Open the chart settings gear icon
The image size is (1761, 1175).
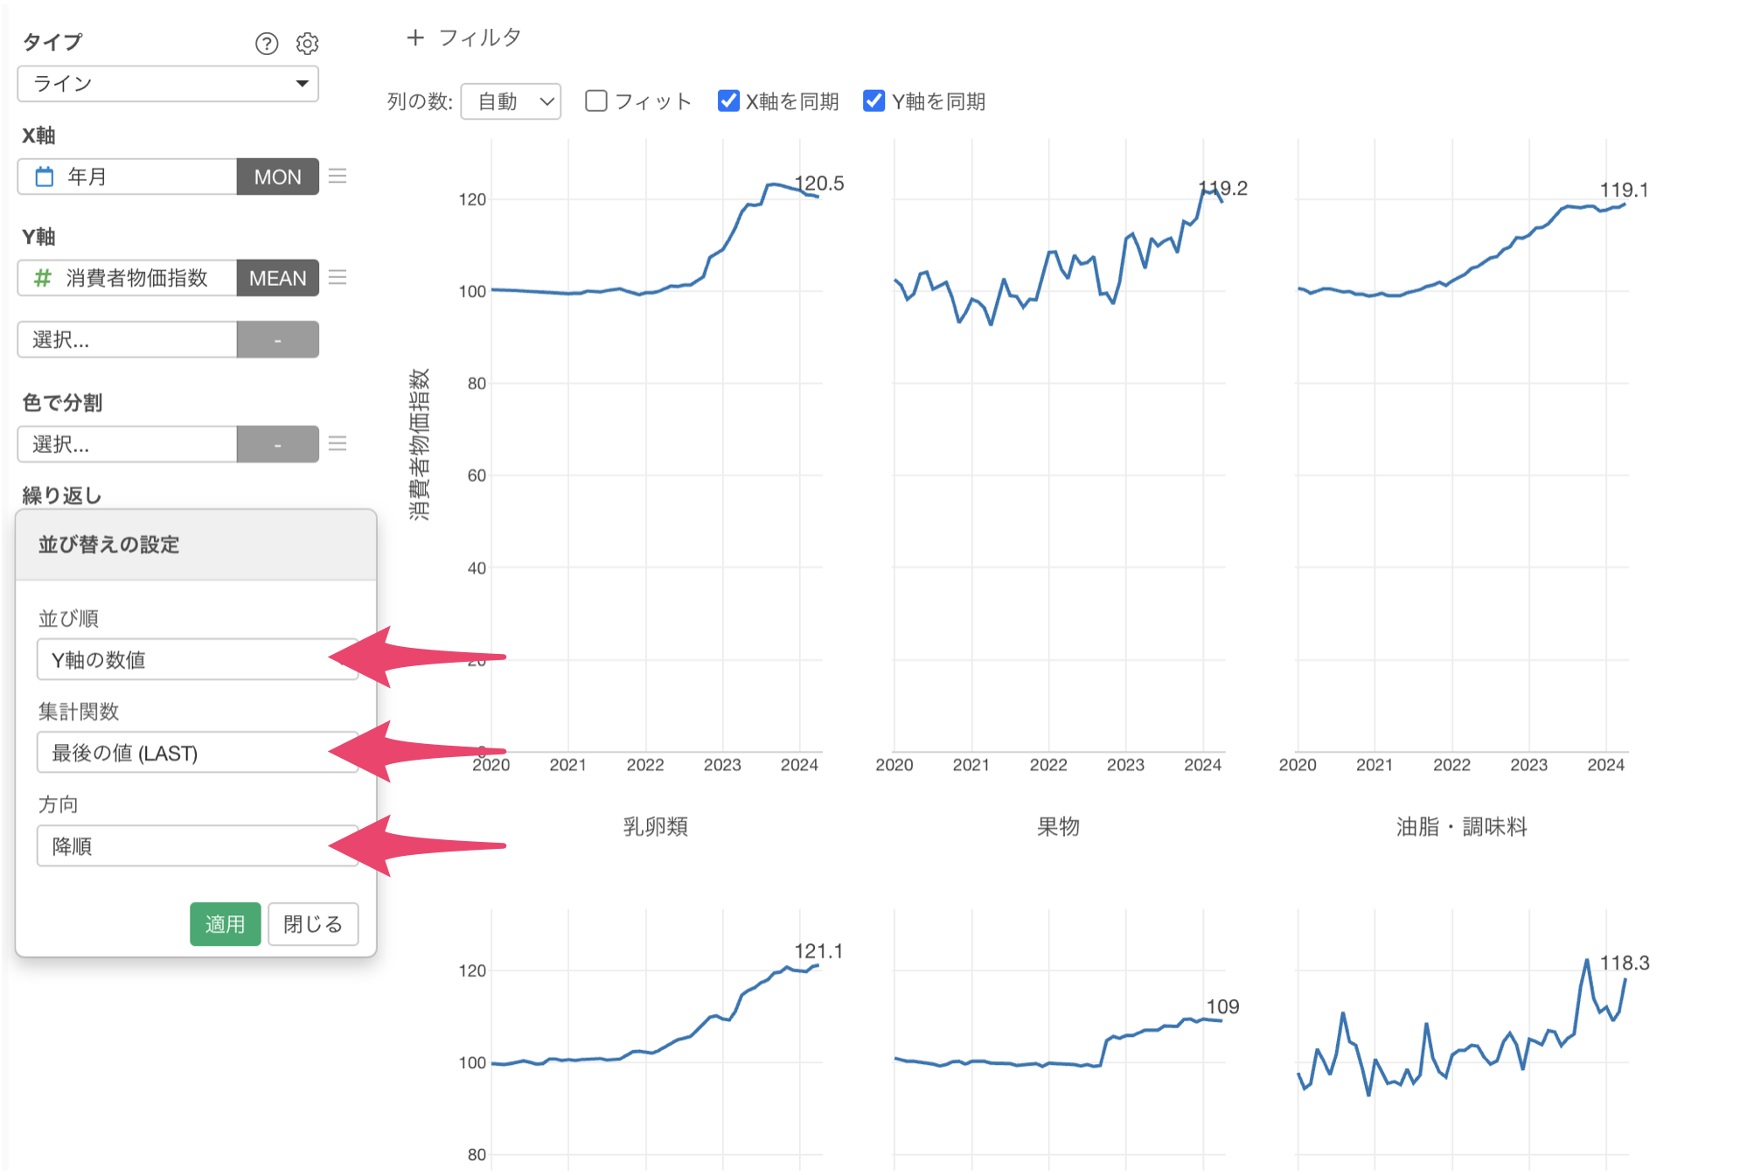point(307,43)
